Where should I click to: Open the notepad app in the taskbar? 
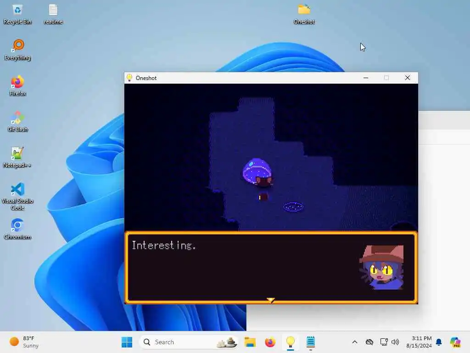[311, 342]
